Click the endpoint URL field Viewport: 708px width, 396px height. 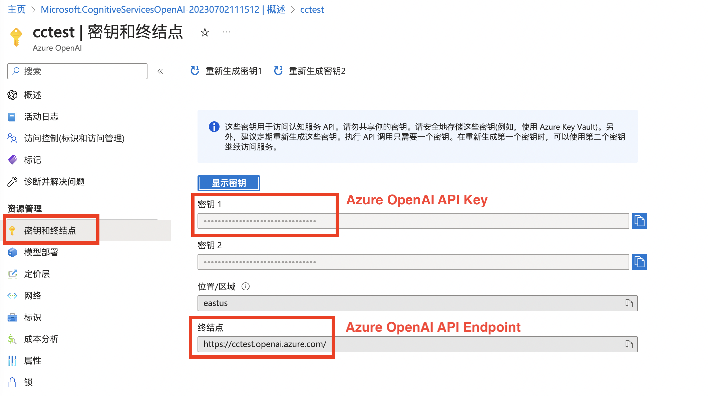tap(417, 344)
